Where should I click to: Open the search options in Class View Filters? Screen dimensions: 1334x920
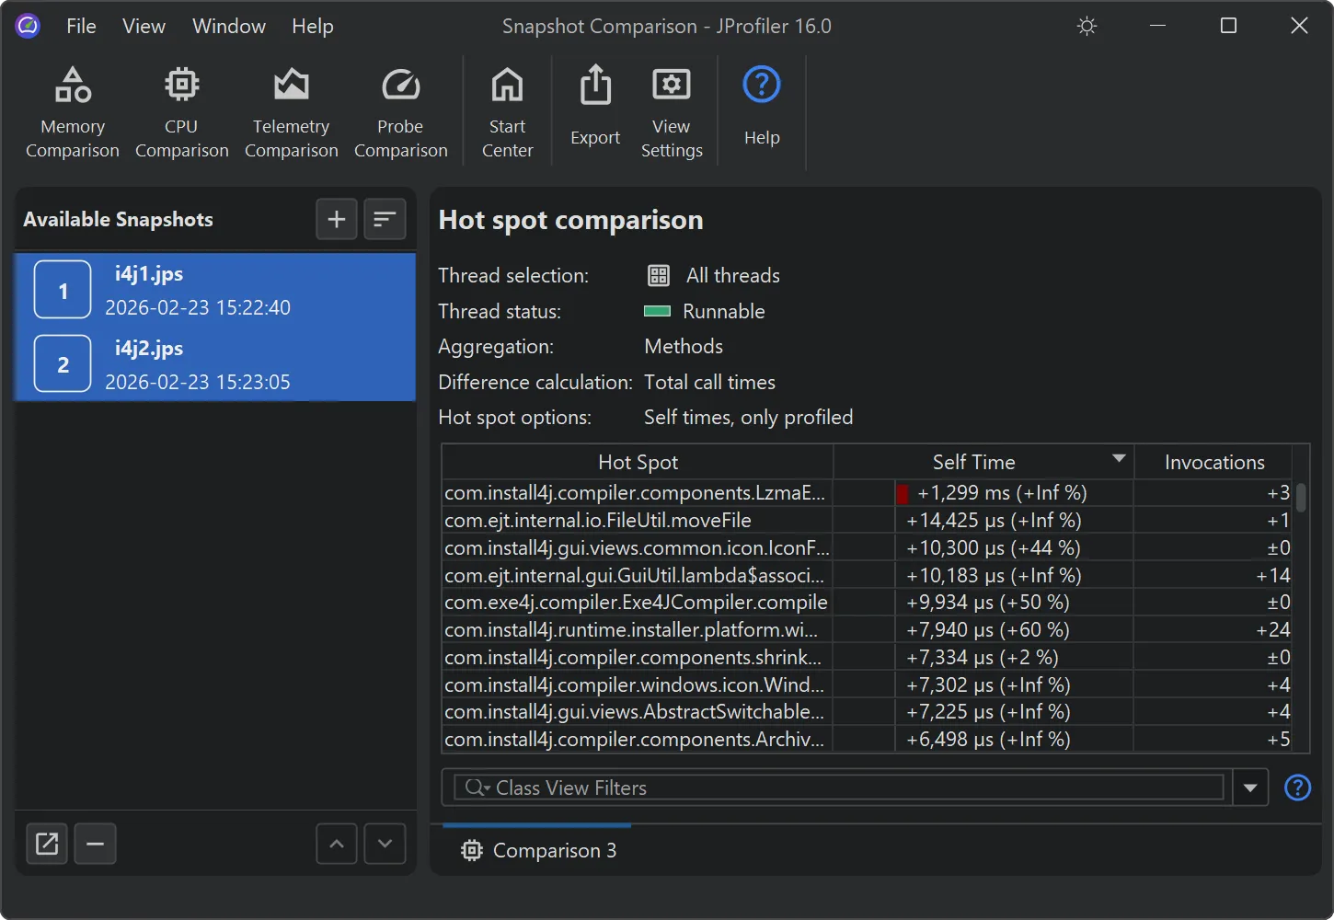(475, 788)
